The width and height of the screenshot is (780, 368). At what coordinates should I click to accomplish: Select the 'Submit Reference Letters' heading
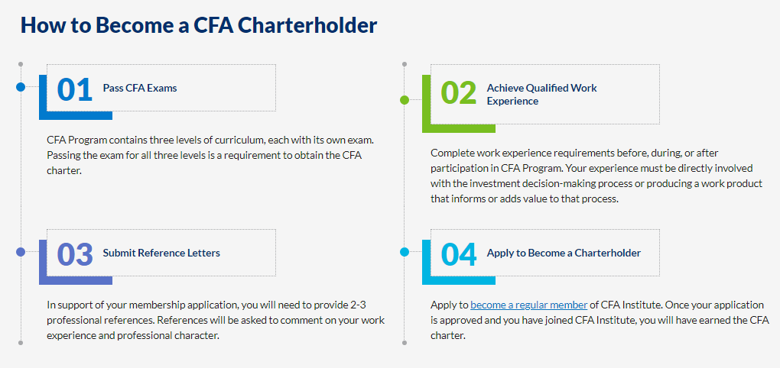(x=161, y=253)
